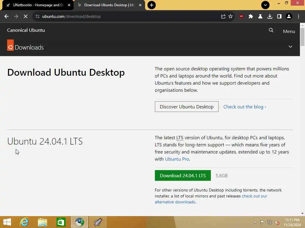Viewport: 305px width, 228px height.
Task: Expand the Downloads section chevron
Action: coord(290,47)
